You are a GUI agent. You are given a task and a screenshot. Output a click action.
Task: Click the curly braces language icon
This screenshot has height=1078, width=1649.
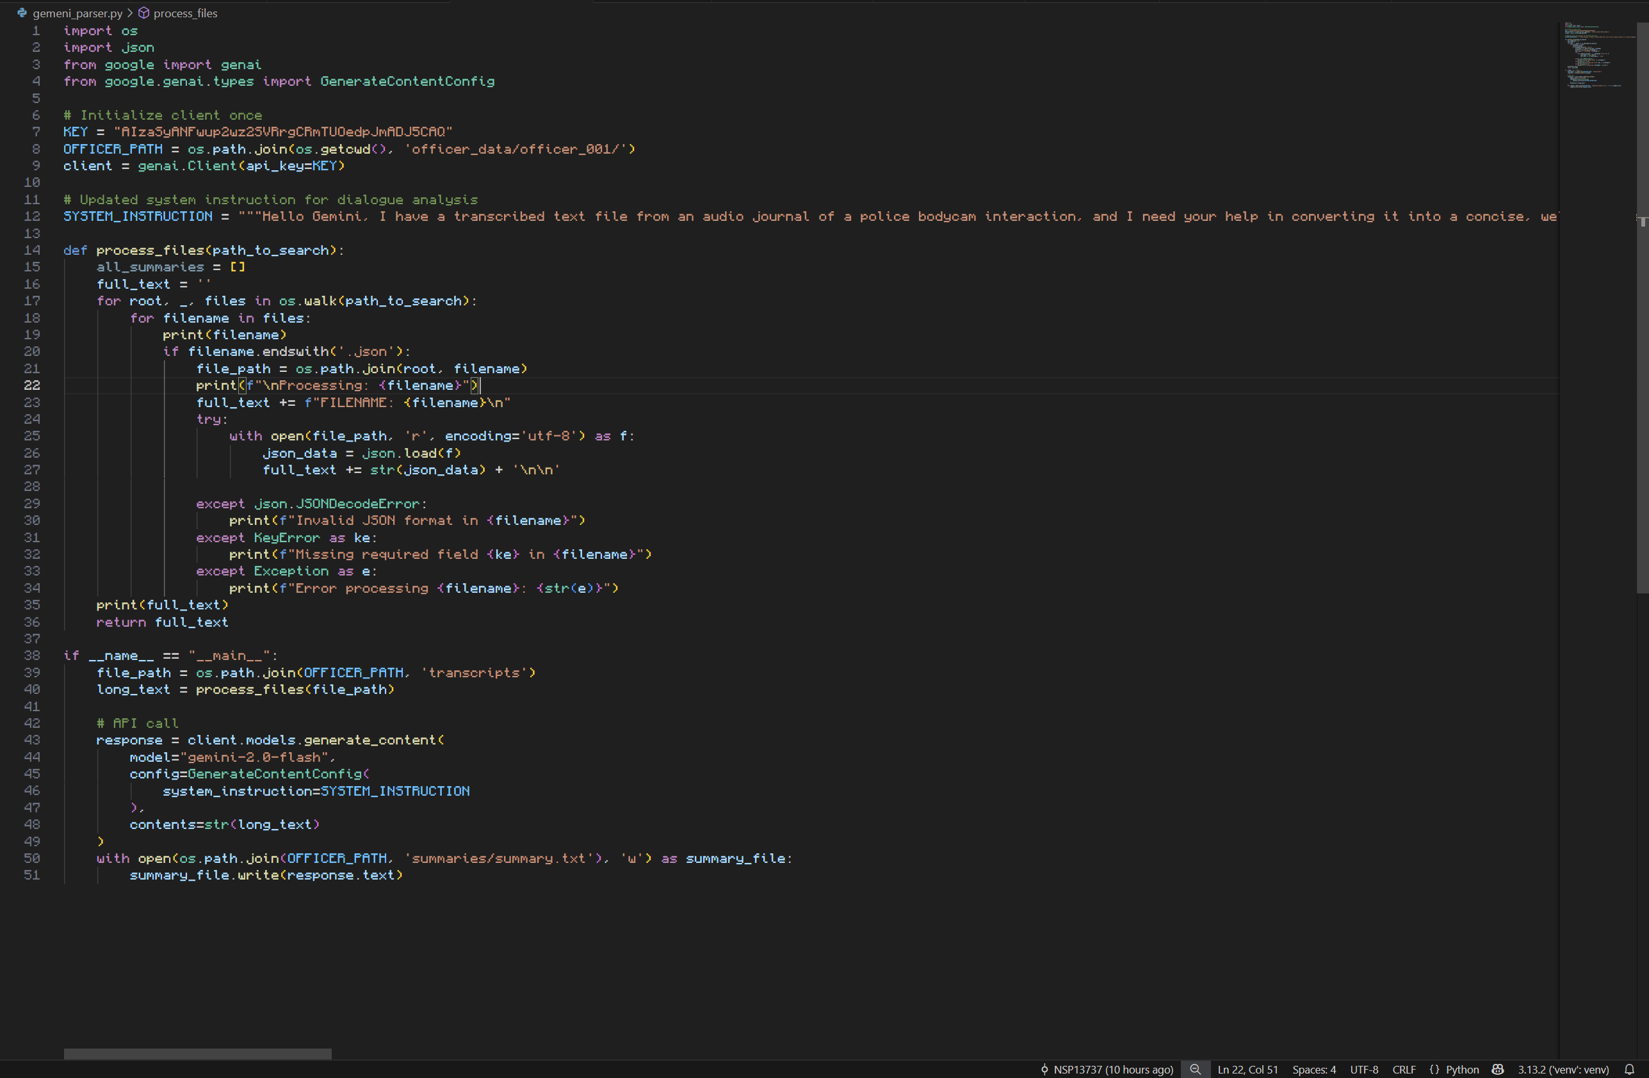pos(1434,1069)
